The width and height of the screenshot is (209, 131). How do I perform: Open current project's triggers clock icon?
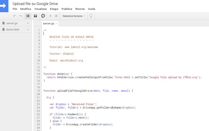coord(43,16)
